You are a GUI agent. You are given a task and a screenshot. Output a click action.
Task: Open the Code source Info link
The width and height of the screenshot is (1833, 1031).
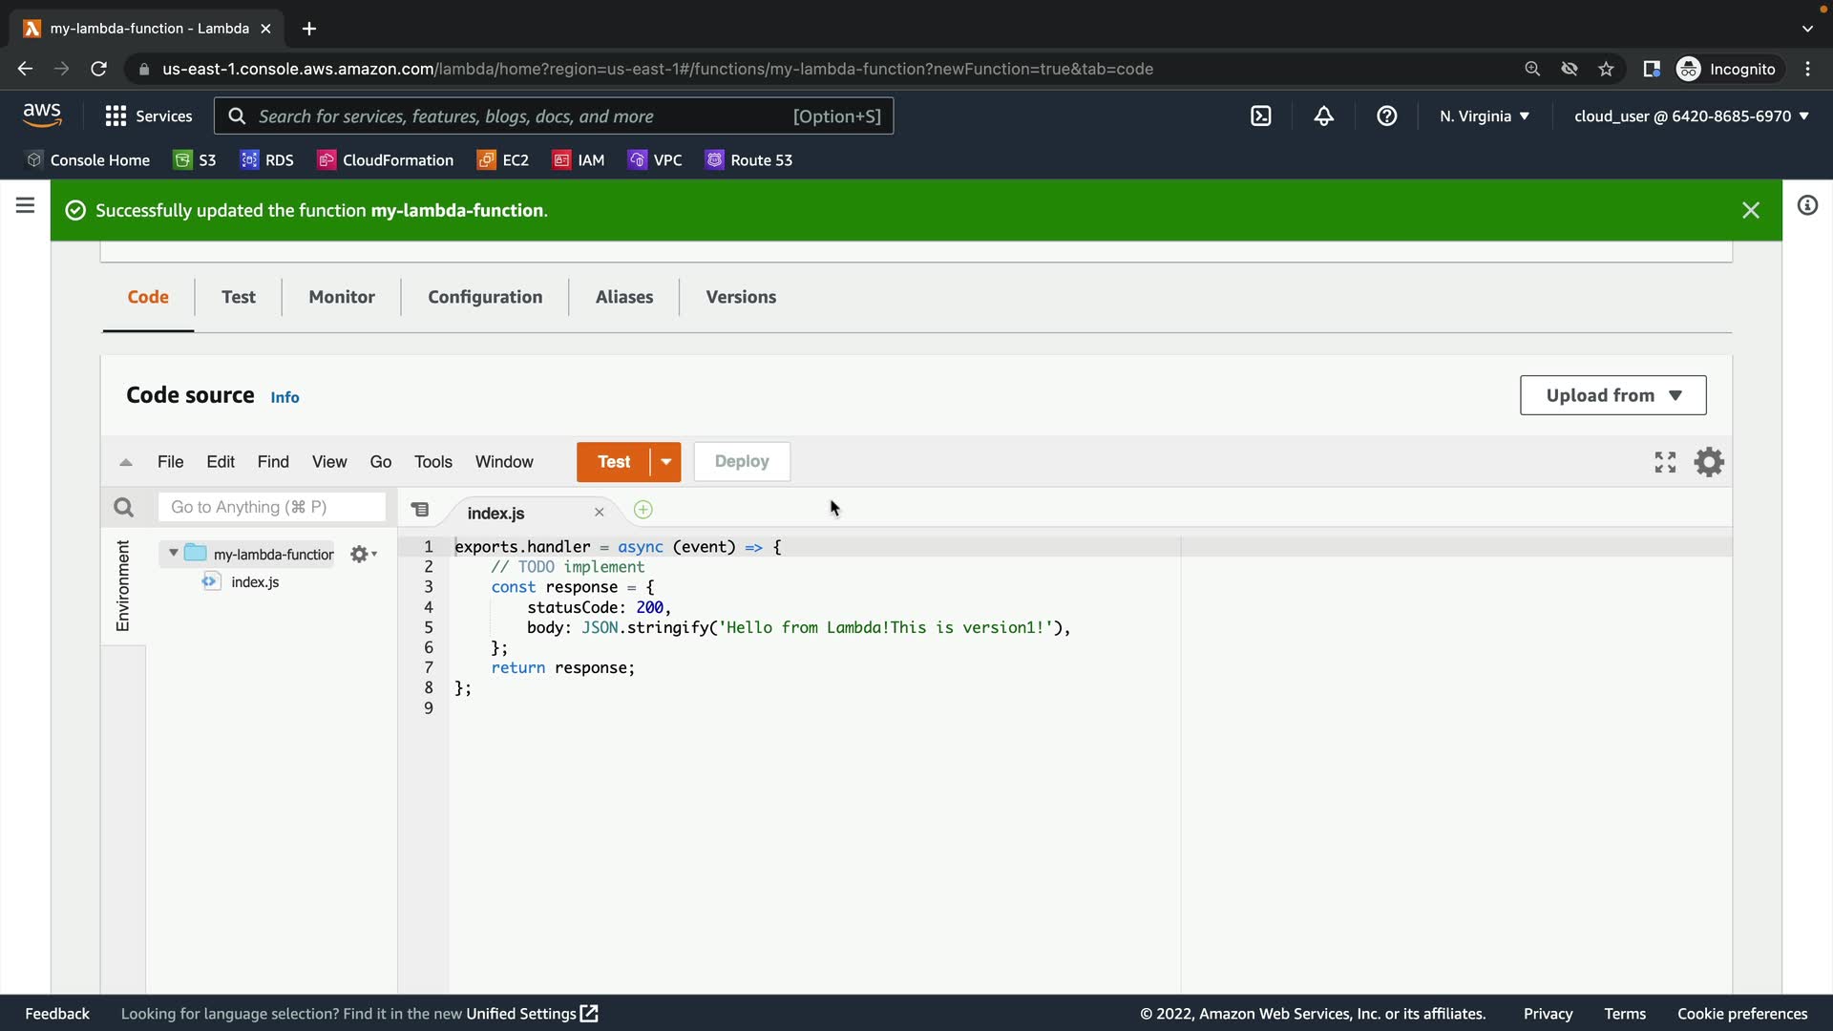pyautogui.click(x=284, y=397)
